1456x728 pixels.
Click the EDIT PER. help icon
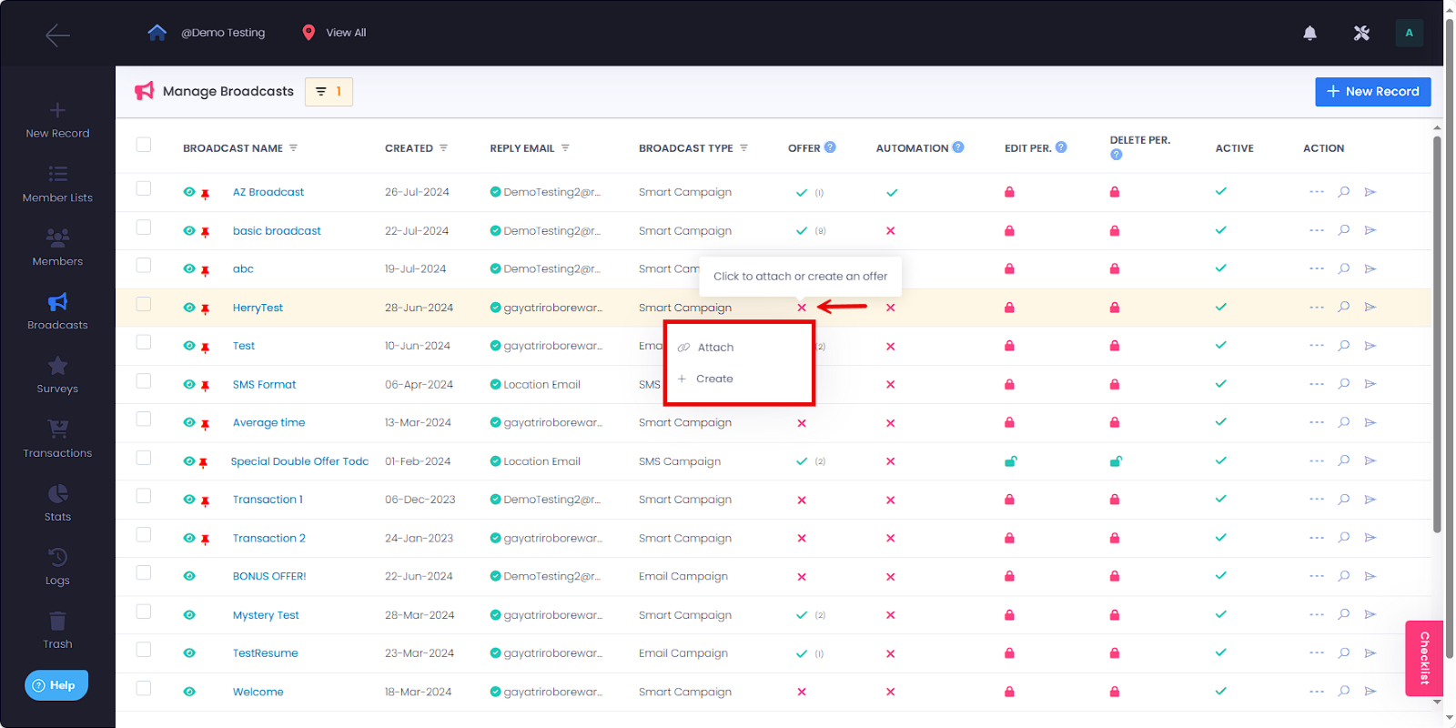(1061, 147)
